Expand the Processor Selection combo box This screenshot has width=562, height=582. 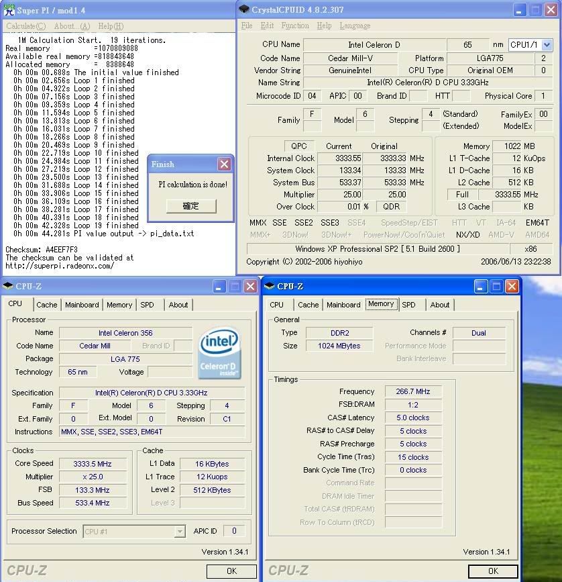[x=180, y=532]
